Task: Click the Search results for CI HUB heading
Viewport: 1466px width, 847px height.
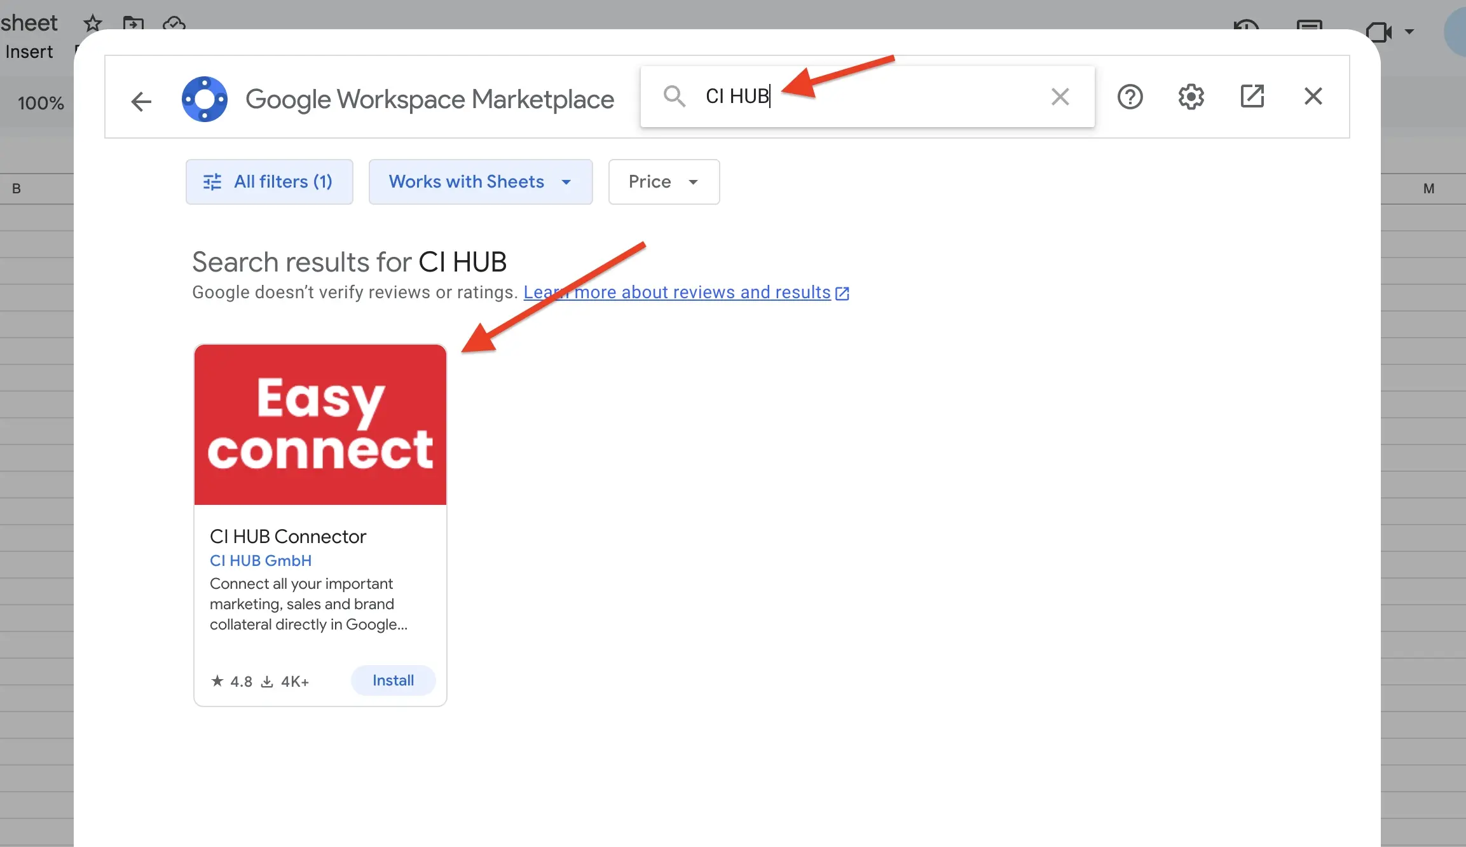Action: [350, 262]
